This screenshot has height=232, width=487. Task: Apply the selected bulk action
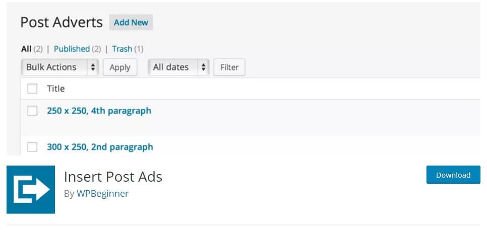point(120,67)
